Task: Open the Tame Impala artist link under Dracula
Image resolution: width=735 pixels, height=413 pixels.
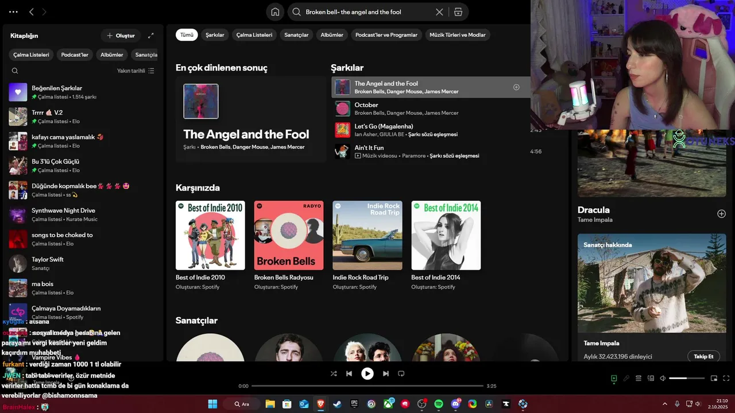Action: point(595,220)
